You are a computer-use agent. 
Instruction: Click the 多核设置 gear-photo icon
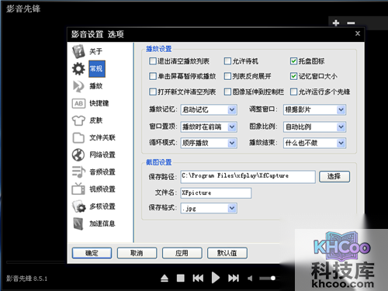[79, 206]
